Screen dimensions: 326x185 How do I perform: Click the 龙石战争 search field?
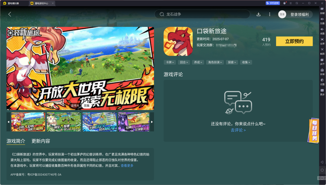[x=202, y=14]
